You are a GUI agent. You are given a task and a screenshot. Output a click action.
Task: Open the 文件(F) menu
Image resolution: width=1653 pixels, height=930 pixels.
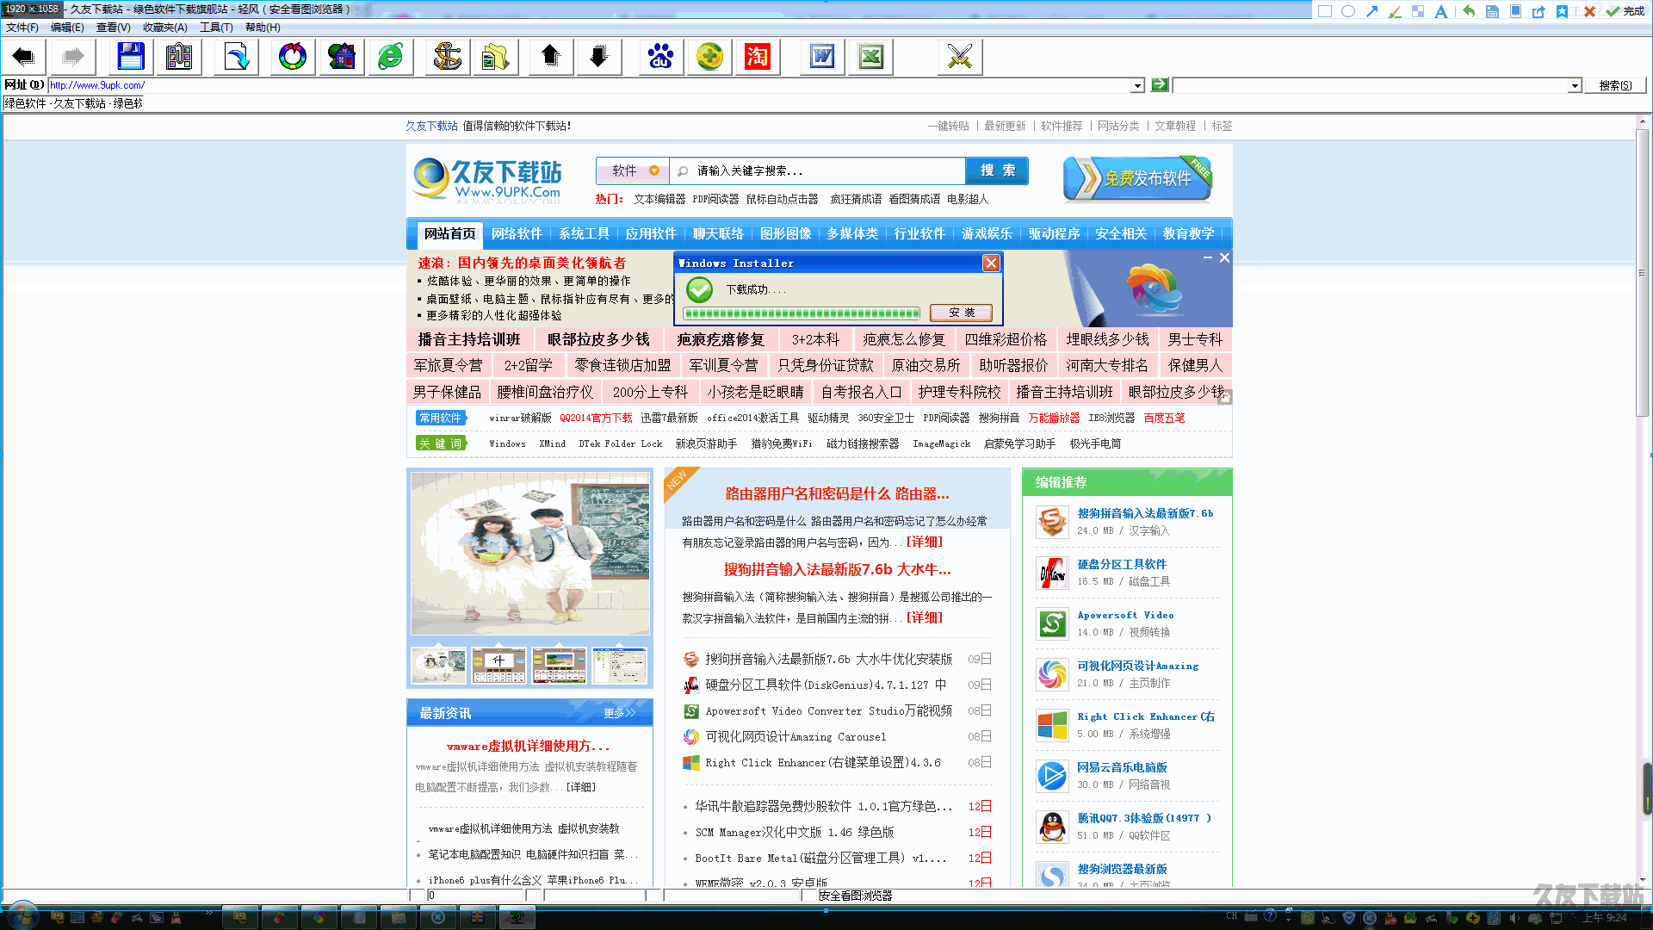(x=22, y=28)
